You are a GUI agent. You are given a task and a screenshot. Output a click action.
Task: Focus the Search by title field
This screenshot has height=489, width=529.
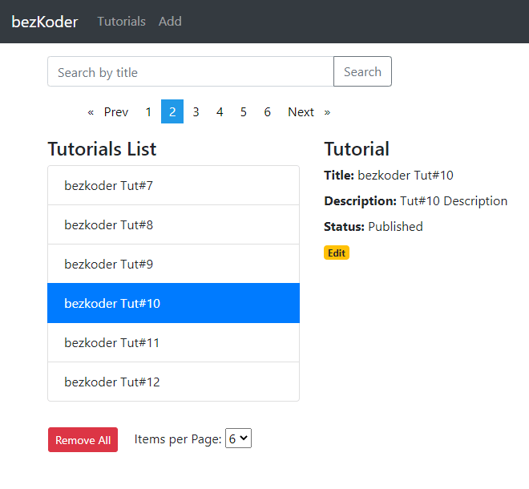coord(191,71)
